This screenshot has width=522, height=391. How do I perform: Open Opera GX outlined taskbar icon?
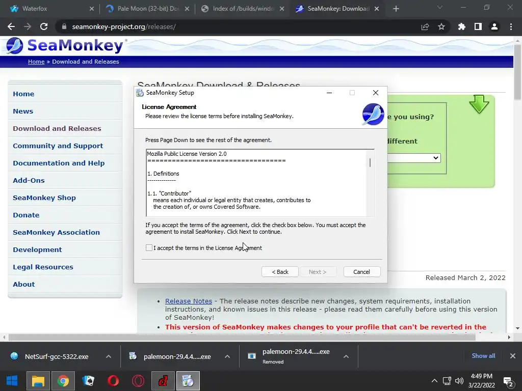click(138, 381)
